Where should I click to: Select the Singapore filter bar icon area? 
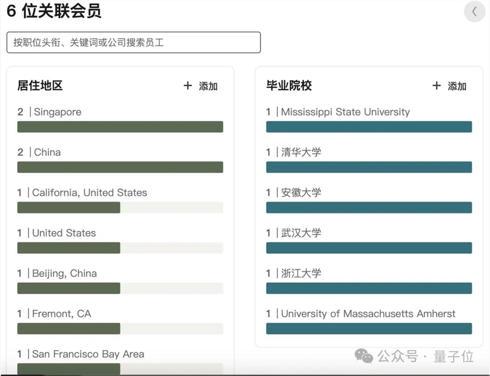[x=120, y=126]
